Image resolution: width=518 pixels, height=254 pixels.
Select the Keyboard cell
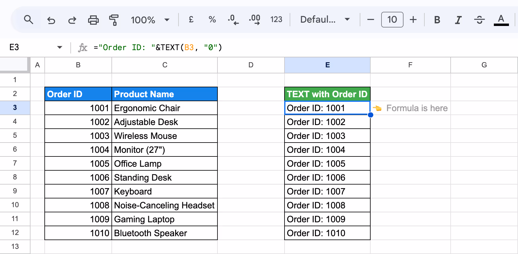pos(165,191)
